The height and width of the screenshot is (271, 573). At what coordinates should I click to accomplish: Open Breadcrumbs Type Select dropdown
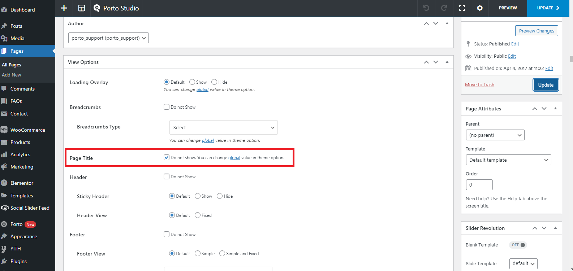click(x=223, y=127)
